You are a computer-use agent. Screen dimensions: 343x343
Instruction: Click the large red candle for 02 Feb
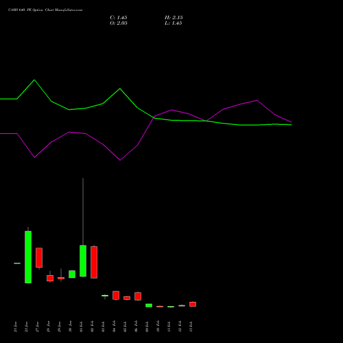(94, 262)
